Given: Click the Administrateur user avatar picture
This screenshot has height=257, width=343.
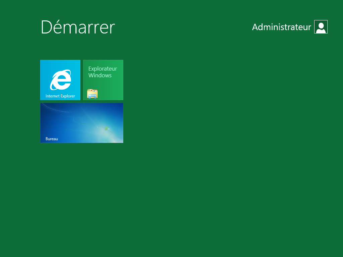Looking at the screenshot, I should point(321,27).
